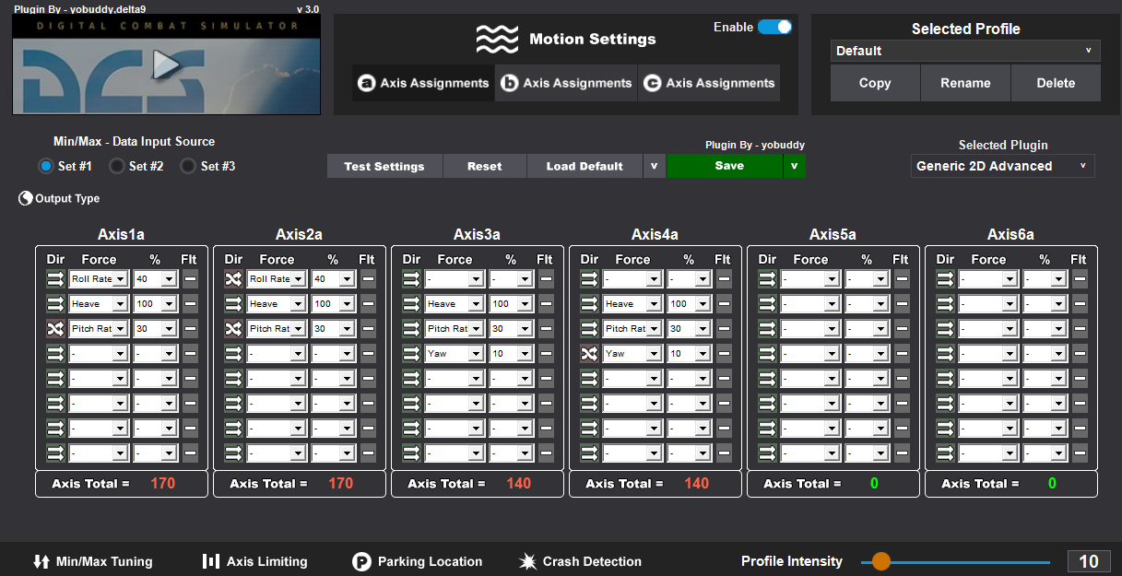1122x576 pixels.
Task: Click Axis2a Heave filter minus button
Action: coord(367,304)
